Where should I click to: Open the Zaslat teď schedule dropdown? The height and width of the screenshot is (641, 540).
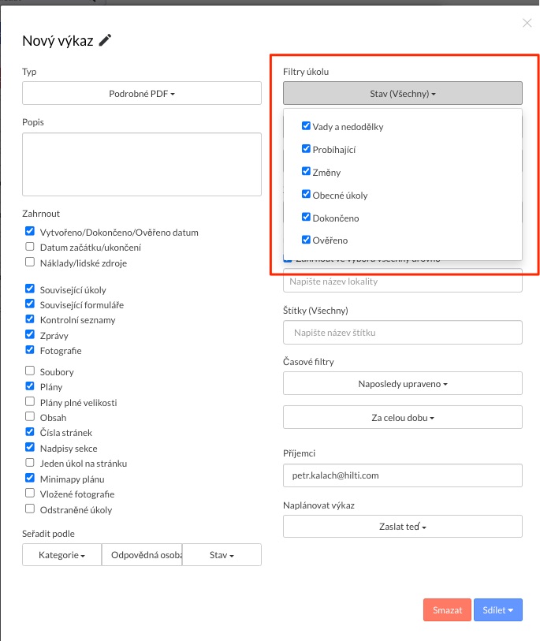coord(402,526)
